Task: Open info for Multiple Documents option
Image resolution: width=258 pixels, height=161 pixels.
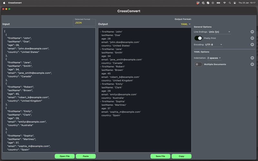Action: [252, 64]
